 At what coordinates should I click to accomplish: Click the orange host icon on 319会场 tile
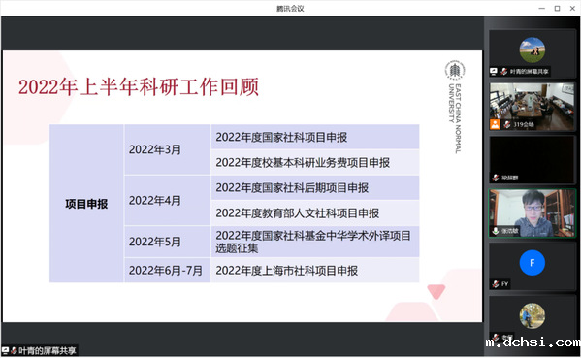coord(495,124)
